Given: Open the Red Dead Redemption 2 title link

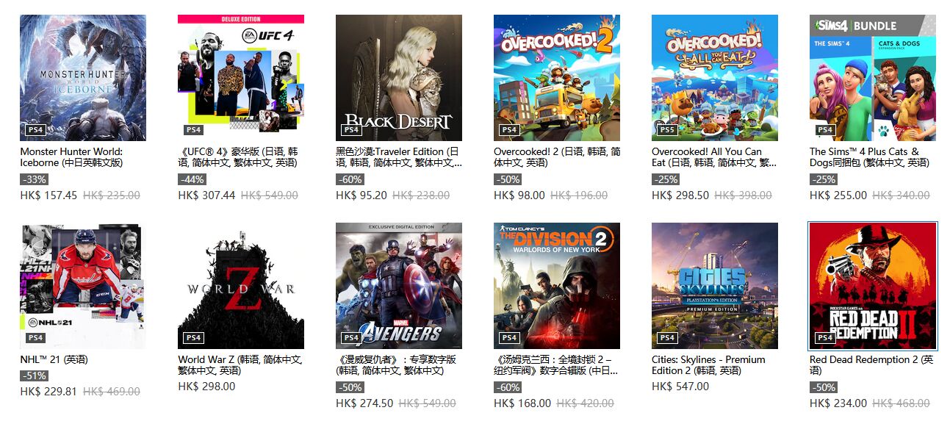Looking at the screenshot, I should (x=871, y=365).
